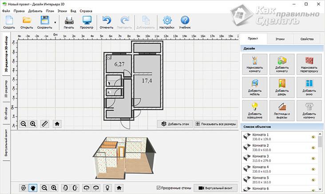This screenshot has height=194, width=325.
Task: Open the Правка menu
Action: (x=19, y=11)
